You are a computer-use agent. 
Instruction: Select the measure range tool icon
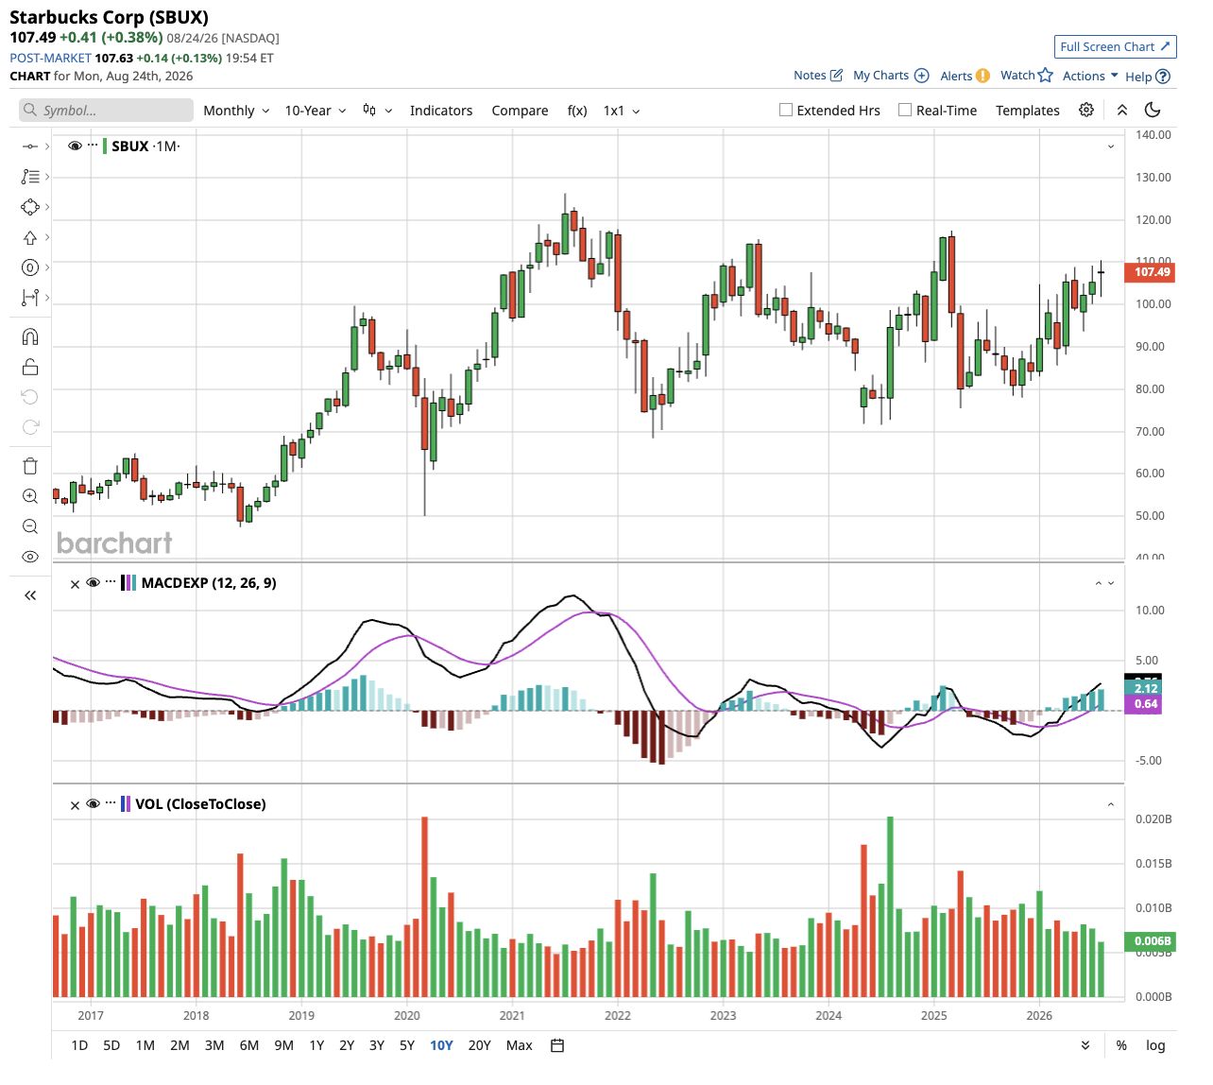pyautogui.click(x=30, y=298)
